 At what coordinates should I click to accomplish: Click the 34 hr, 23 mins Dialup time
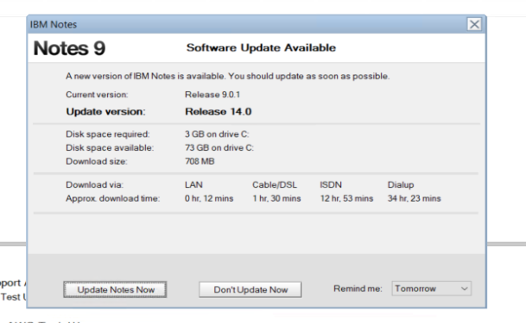coord(414,198)
